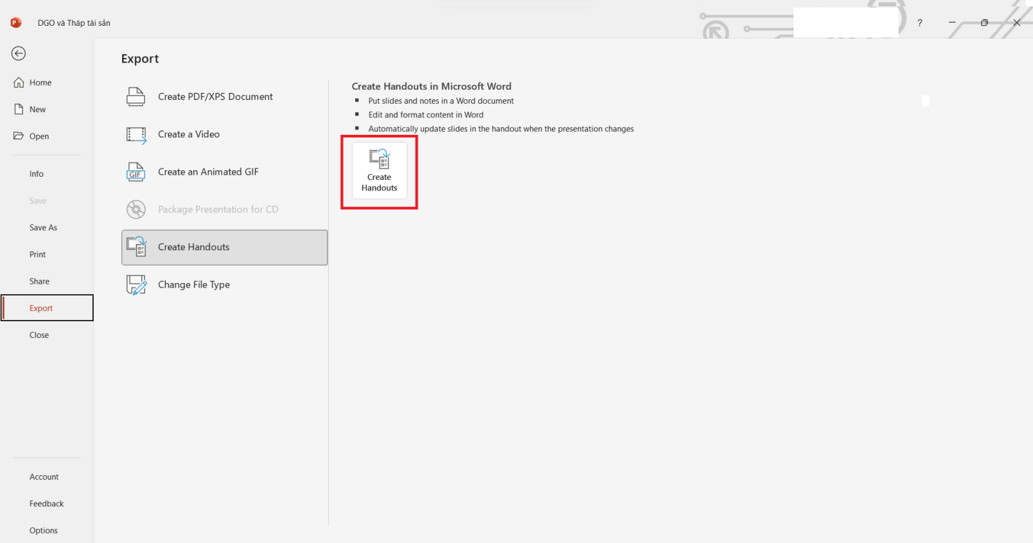Screen dimensions: 1033x543
Task: Click 'Create Handouts in Microsoft Word' heading
Action: [431, 86]
